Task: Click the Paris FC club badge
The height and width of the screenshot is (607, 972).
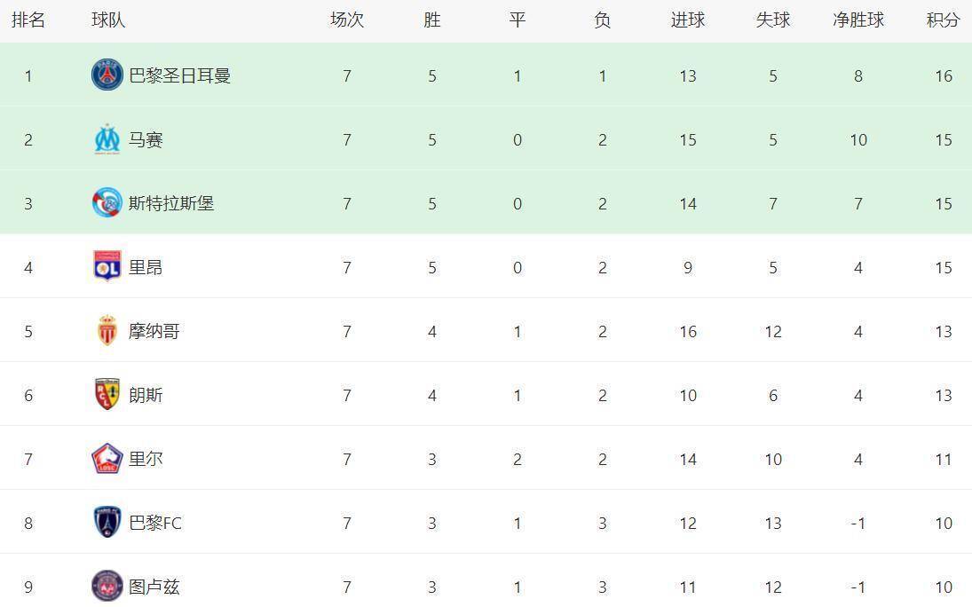Action: pyautogui.click(x=107, y=523)
